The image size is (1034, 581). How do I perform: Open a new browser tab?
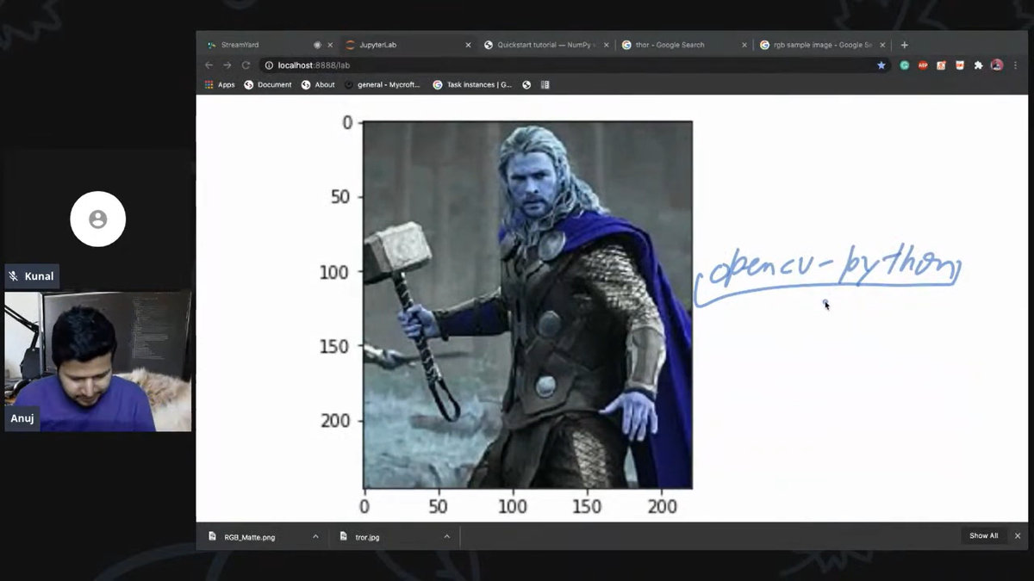point(904,45)
